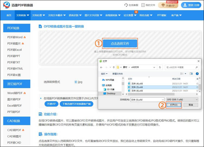Open recent locations dropdown in 打开 dialog

110,67
